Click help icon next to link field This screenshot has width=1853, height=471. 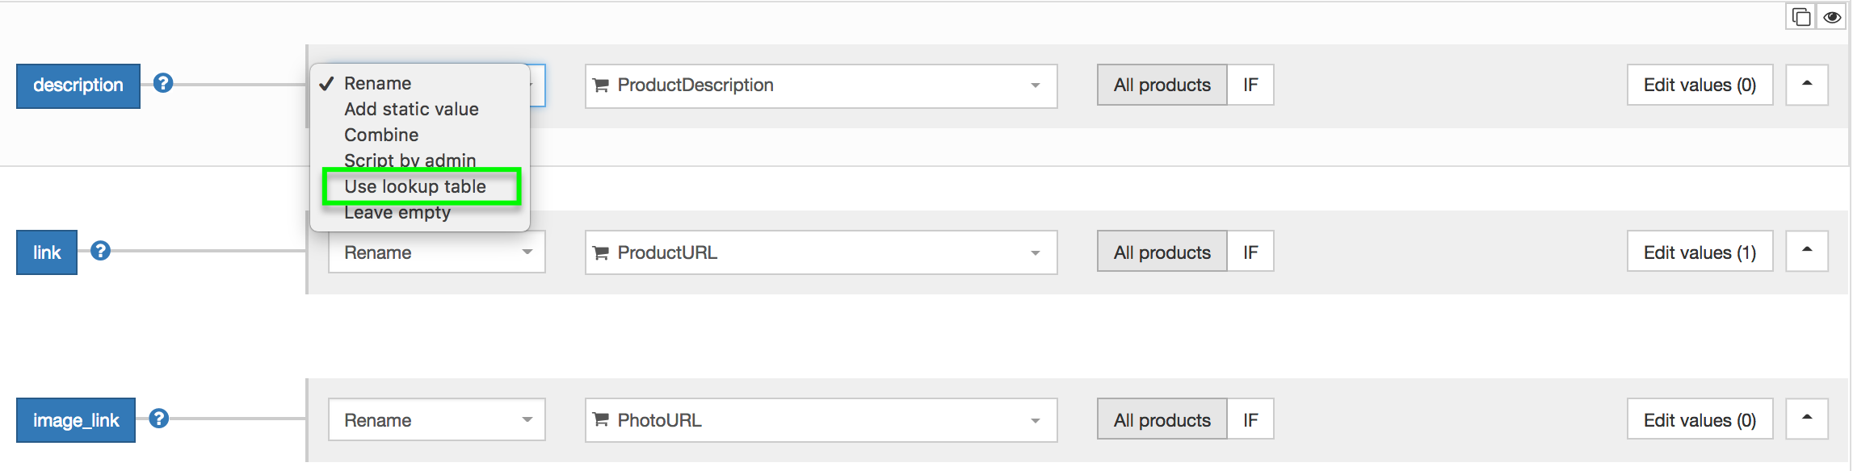[x=100, y=251]
